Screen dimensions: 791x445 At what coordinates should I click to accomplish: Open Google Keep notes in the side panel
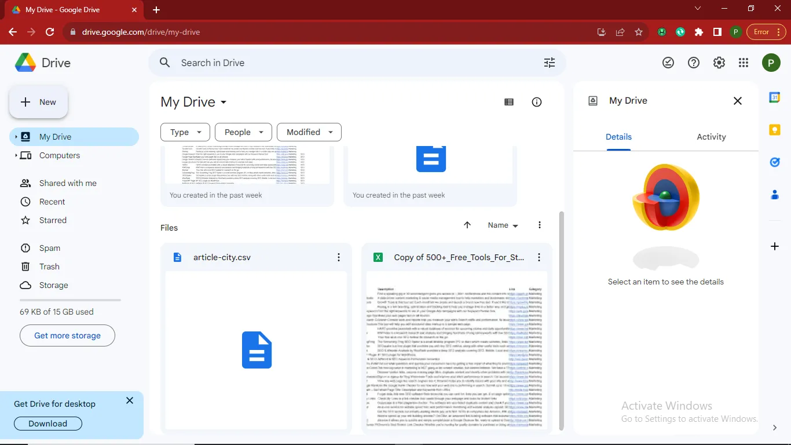[x=774, y=130]
